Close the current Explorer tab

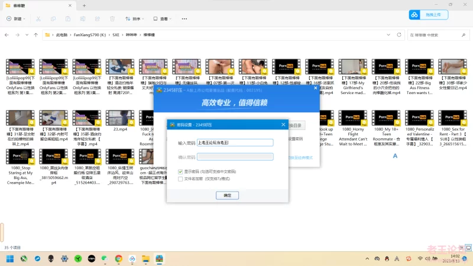tap(70, 5)
